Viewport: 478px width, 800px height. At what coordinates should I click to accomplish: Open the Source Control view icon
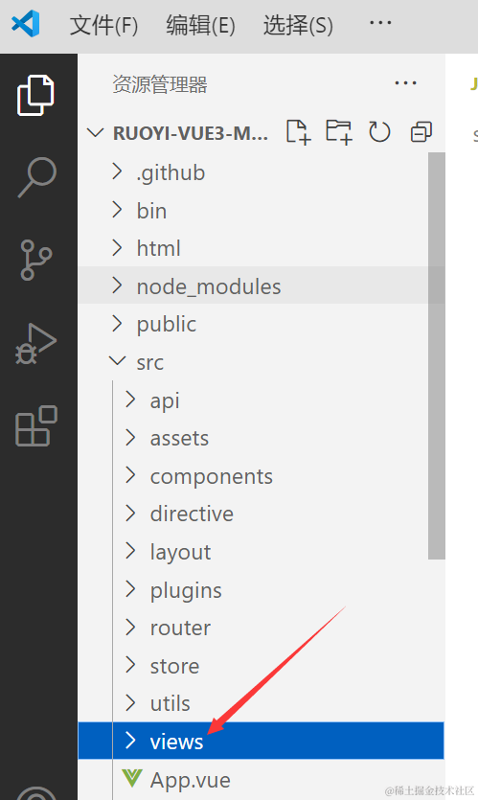[x=35, y=261]
